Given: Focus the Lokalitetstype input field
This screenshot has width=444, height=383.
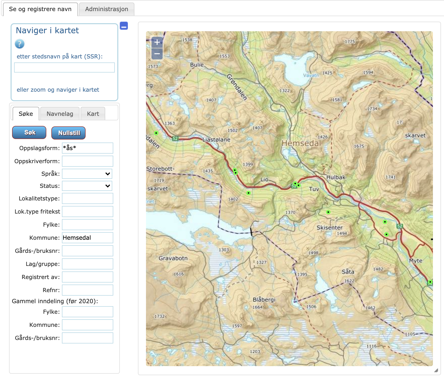Looking at the screenshot, I should click(x=88, y=198).
